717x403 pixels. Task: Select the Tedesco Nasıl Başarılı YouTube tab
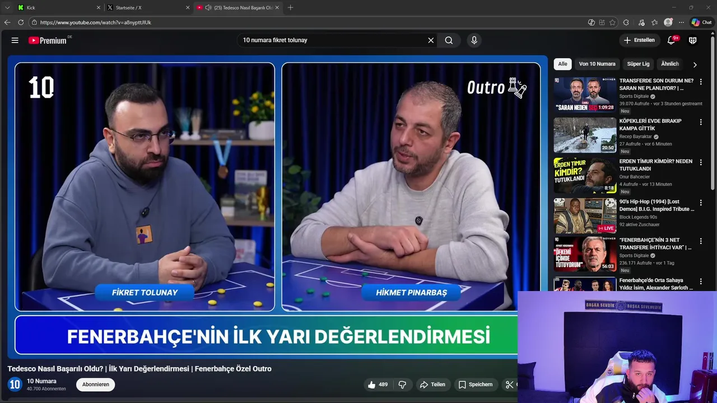click(x=238, y=8)
